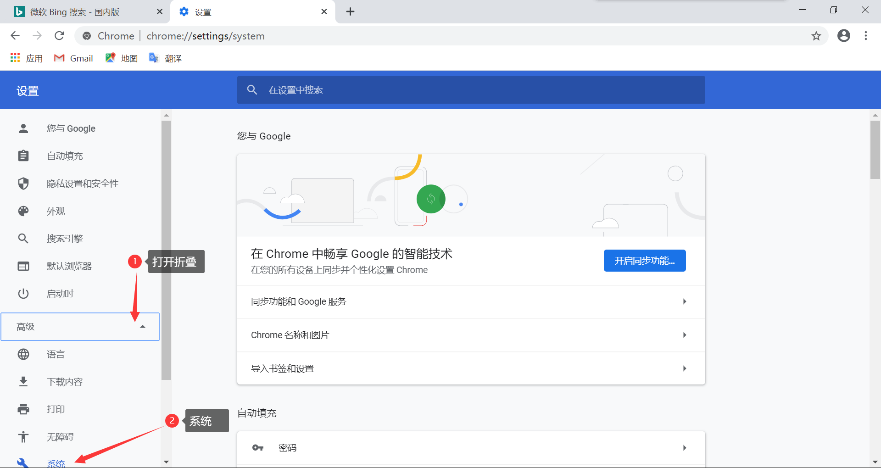Open the Gmail bookmark link
Screen dimensions: 881x468
coord(73,58)
